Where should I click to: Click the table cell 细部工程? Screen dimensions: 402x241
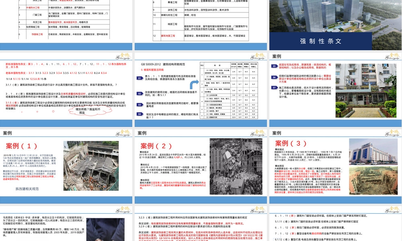pyautogui.click(x=172, y=24)
